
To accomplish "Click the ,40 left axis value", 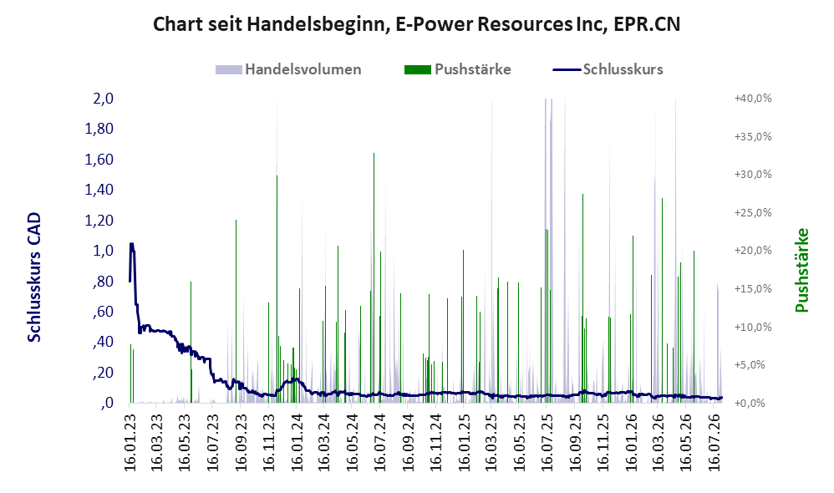I will pos(103,342).
